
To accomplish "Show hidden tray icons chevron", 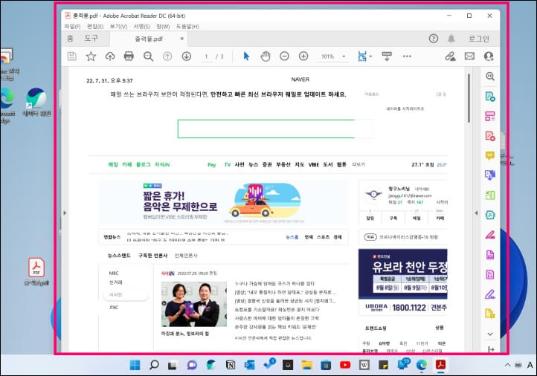I will tap(507, 365).
